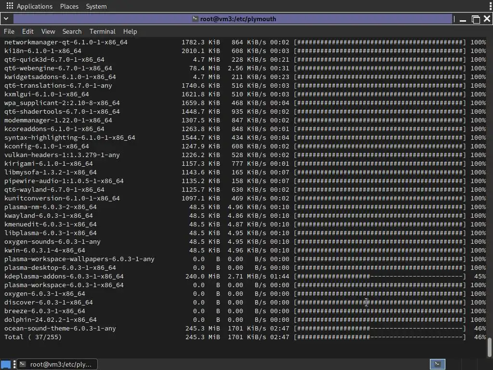
Task: Click the oxygen-sounds-6.0.3-1-any text
Action: (52, 242)
